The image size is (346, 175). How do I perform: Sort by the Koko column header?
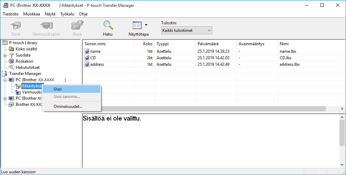pyautogui.click(x=144, y=44)
